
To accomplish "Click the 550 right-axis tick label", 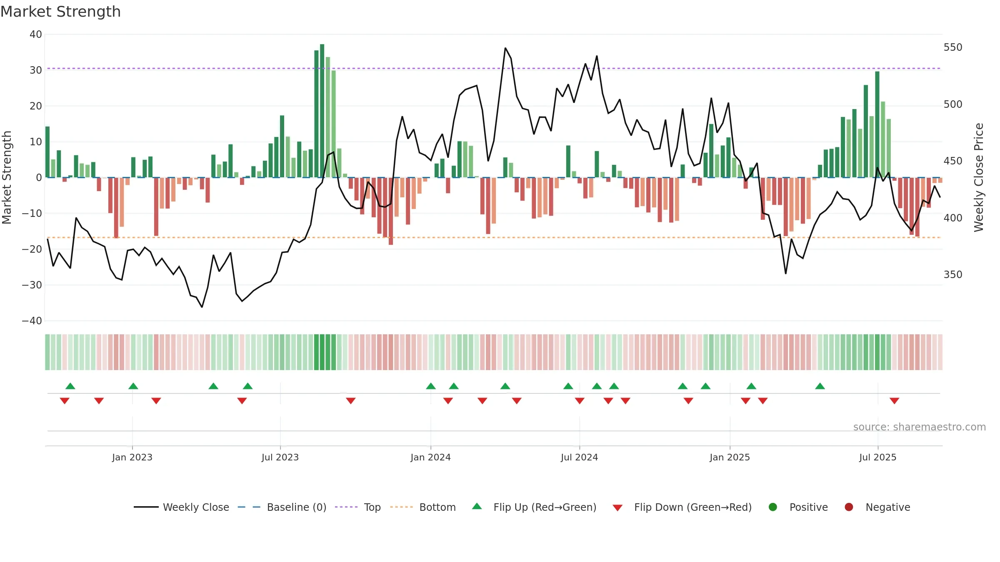I will tap(953, 47).
